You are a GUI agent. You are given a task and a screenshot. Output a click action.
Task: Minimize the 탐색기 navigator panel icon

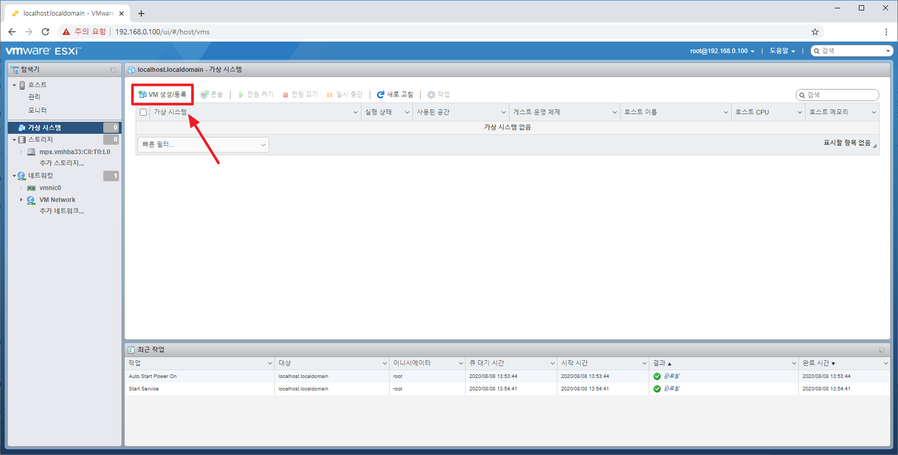(113, 70)
